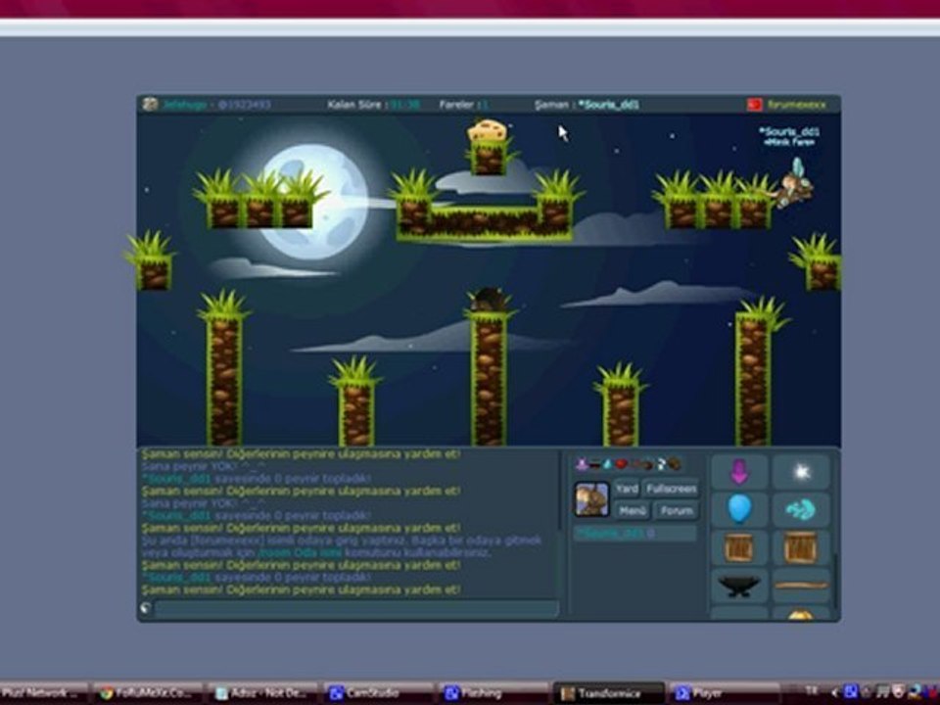Click the chat emoticon icon beside input
The width and height of the screenshot is (940, 705).
click(x=145, y=608)
